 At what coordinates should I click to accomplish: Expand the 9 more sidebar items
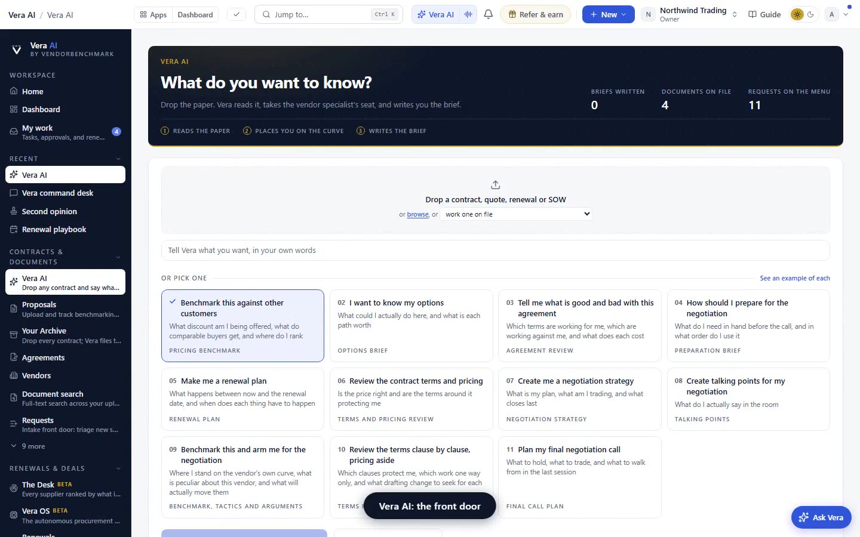(27, 446)
